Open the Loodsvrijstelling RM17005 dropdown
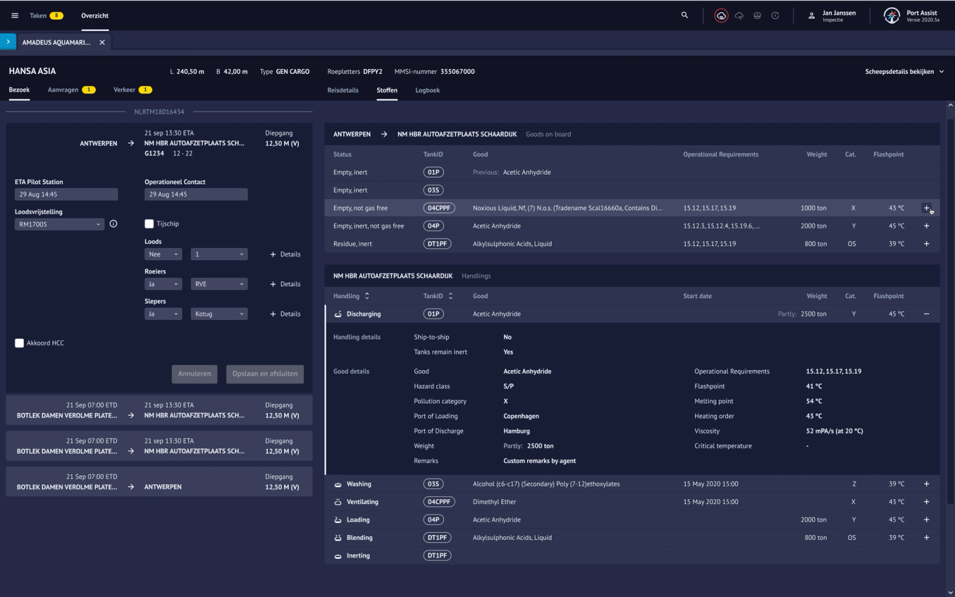Screen dimensions: 955x597 (59, 224)
